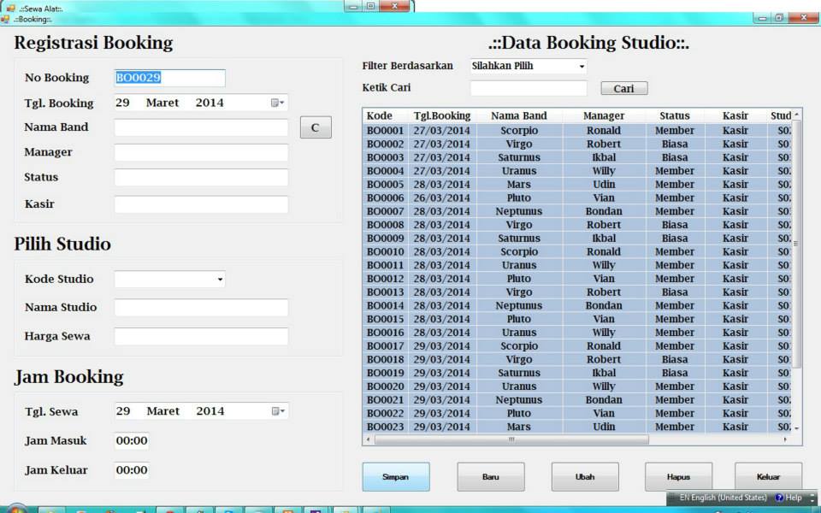
Task: Select table row BO0023
Action: (577, 427)
